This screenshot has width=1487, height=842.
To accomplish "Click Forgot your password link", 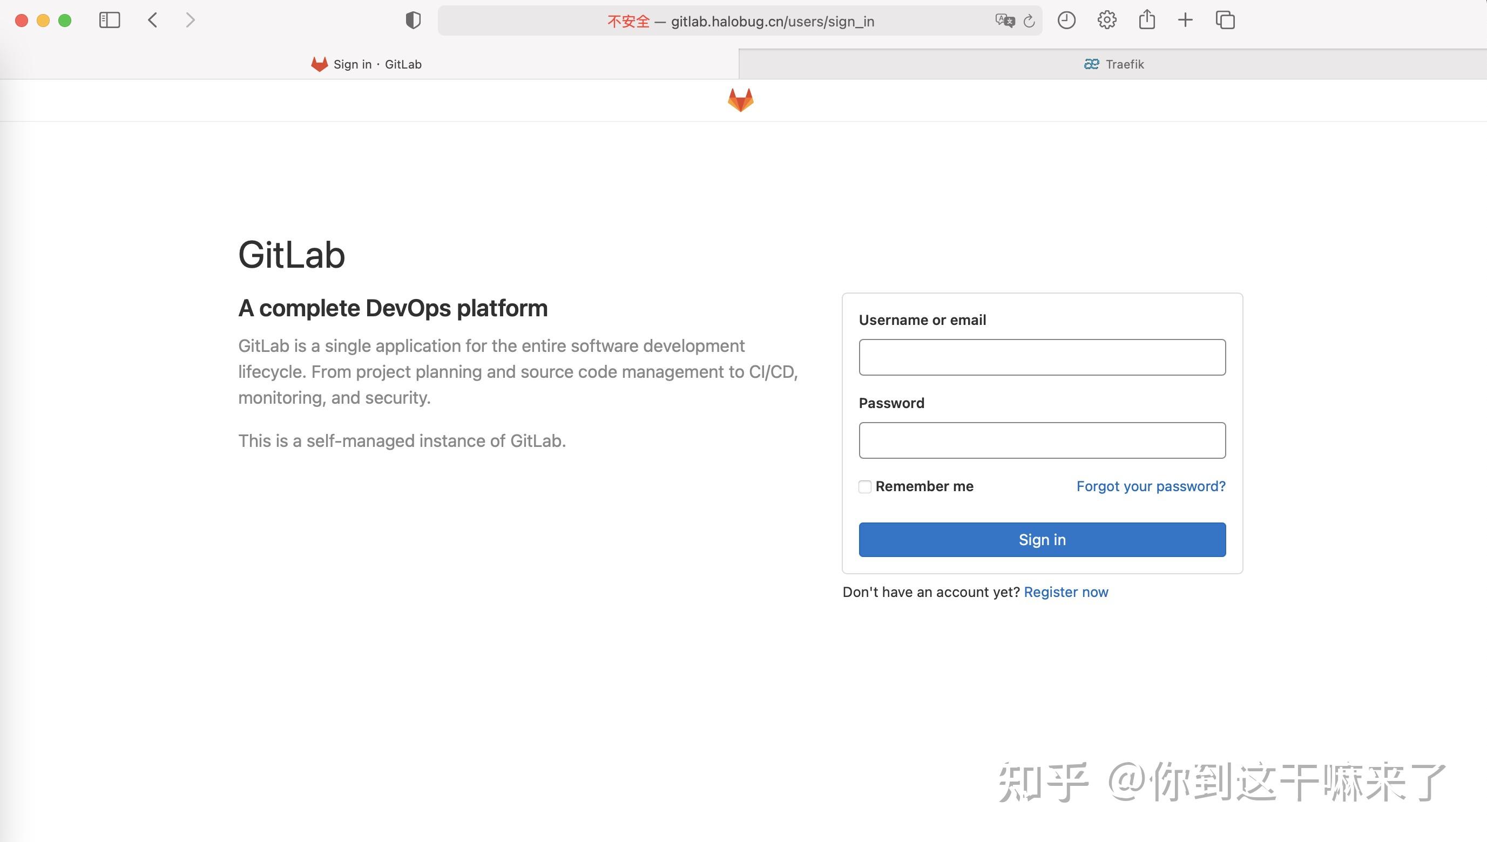I will [1151, 486].
